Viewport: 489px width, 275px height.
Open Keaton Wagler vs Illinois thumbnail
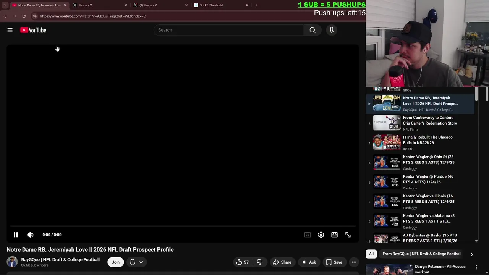point(387,201)
